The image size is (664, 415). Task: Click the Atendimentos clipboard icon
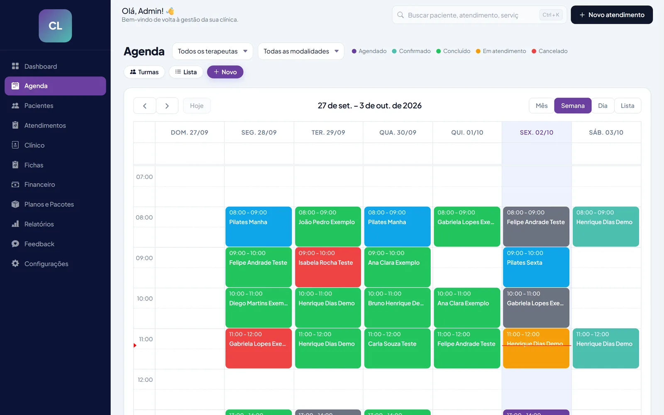click(15, 125)
